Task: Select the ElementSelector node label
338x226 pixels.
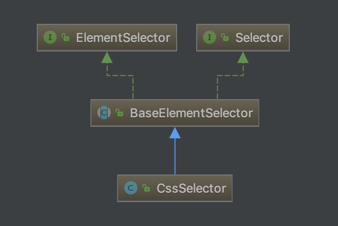Action: (x=123, y=38)
